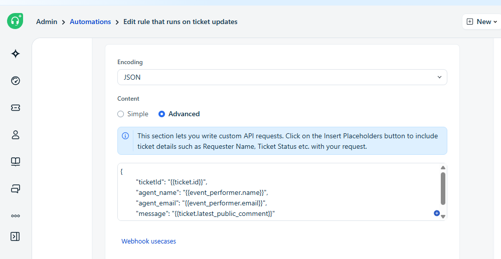Click the Content label
501x259 pixels.
pyautogui.click(x=128, y=99)
